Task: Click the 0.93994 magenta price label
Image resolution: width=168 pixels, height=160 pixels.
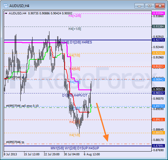Action: 158,13
